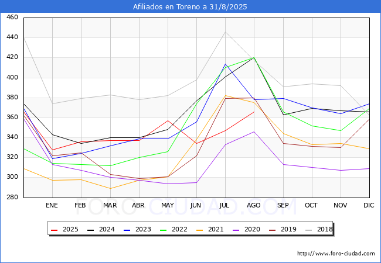Select the '2023' legend label
Image resolution: width=381 pixels, height=263 pixels.
click(x=143, y=229)
